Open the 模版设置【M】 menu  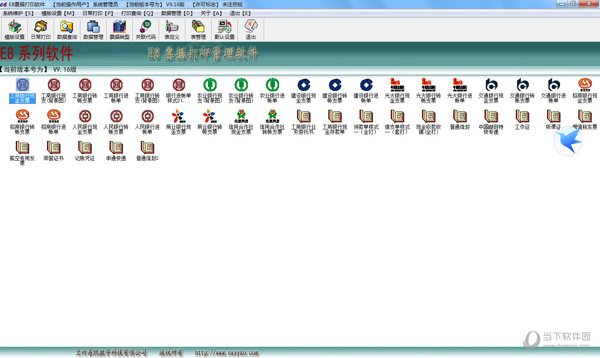pos(58,13)
